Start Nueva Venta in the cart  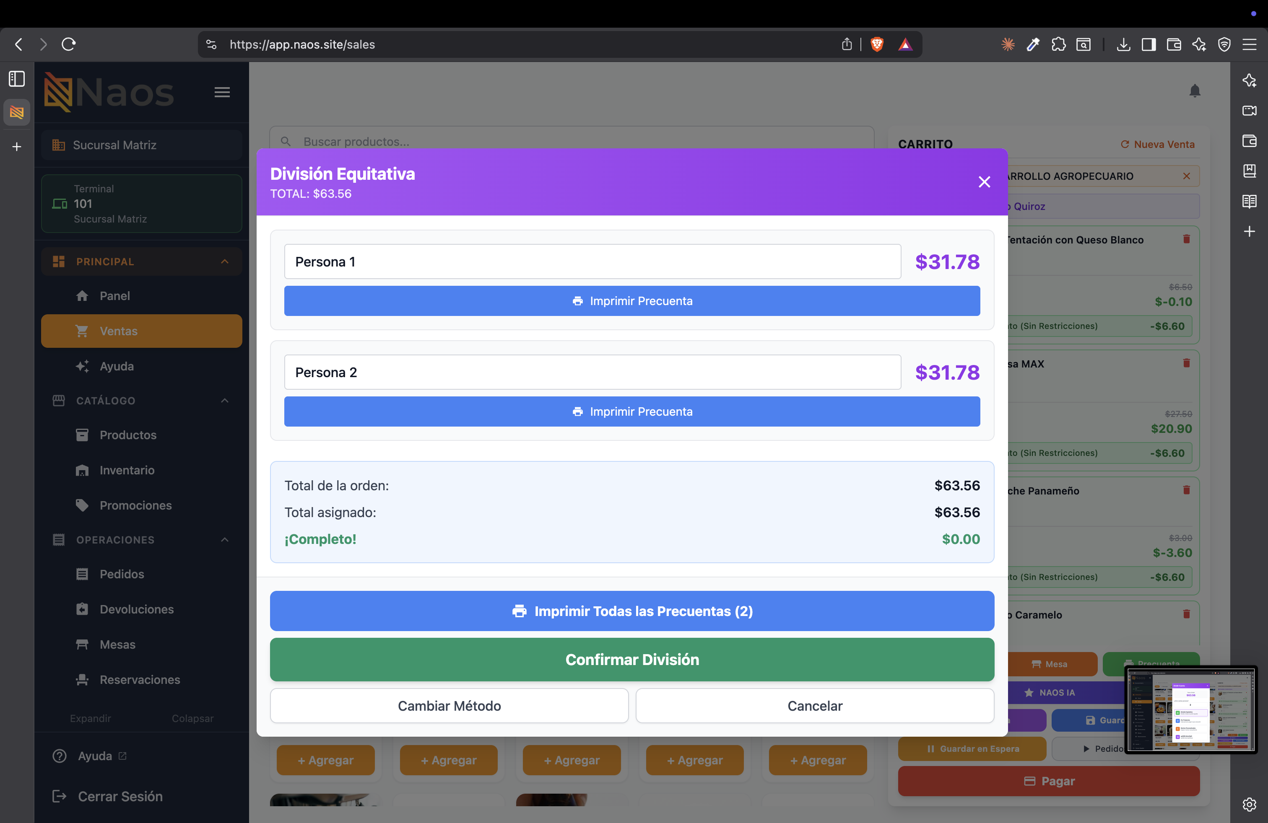coord(1157,144)
